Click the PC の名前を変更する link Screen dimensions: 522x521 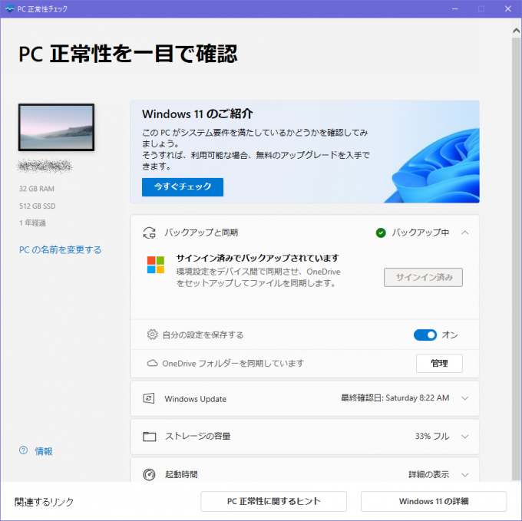(x=60, y=250)
